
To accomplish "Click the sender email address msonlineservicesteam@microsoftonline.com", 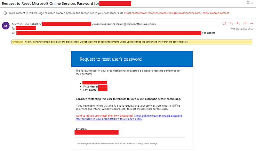I will [124, 24].
